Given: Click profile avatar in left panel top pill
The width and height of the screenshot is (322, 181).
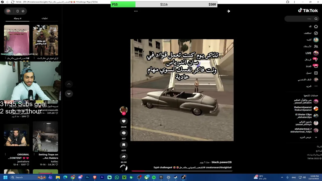Looking at the screenshot, I should coord(8,11).
